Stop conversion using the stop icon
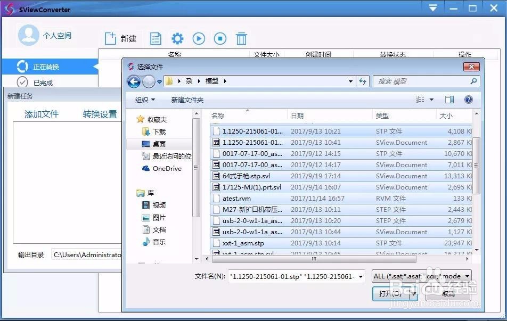Image resolution: width=507 pixels, height=321 pixels. pos(220,38)
